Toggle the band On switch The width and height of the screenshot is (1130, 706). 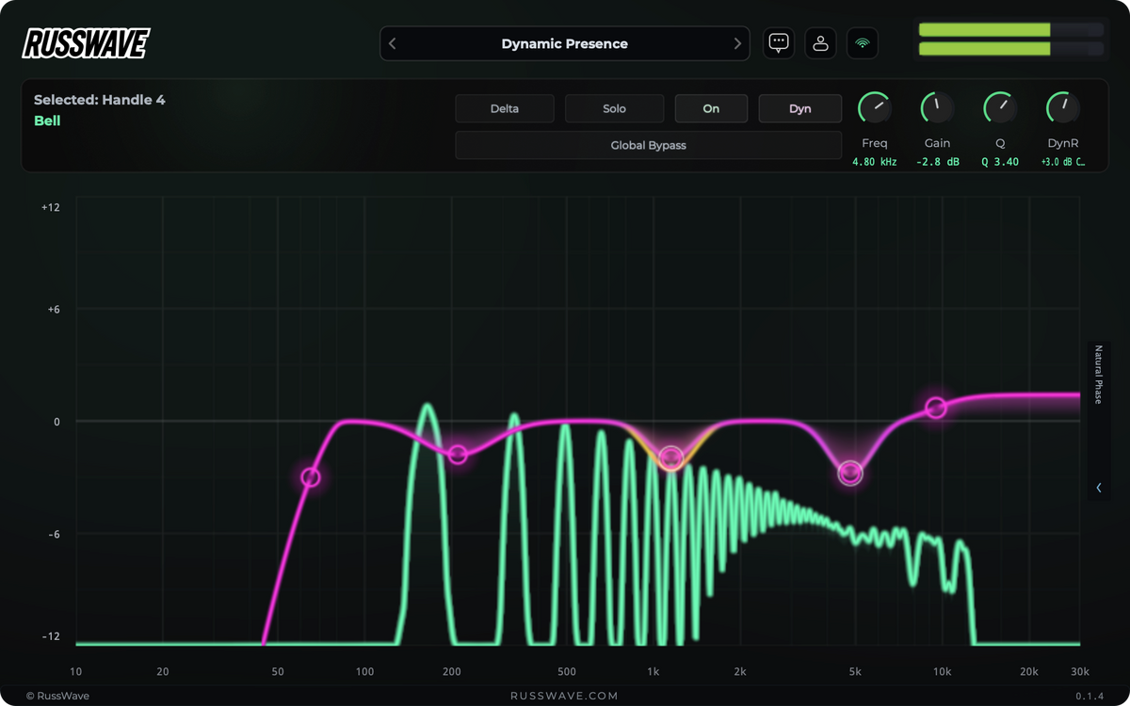711,108
